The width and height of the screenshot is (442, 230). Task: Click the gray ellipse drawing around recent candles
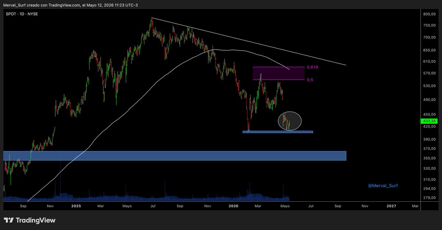click(290, 121)
